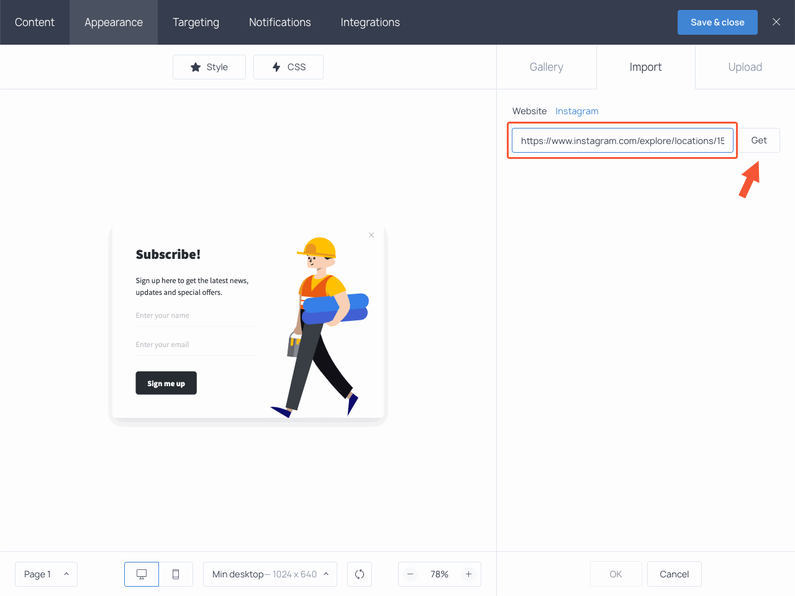795x596 pixels.
Task: Select the Enter your name field
Action: tap(197, 316)
